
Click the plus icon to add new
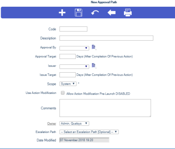click(x=62, y=13)
